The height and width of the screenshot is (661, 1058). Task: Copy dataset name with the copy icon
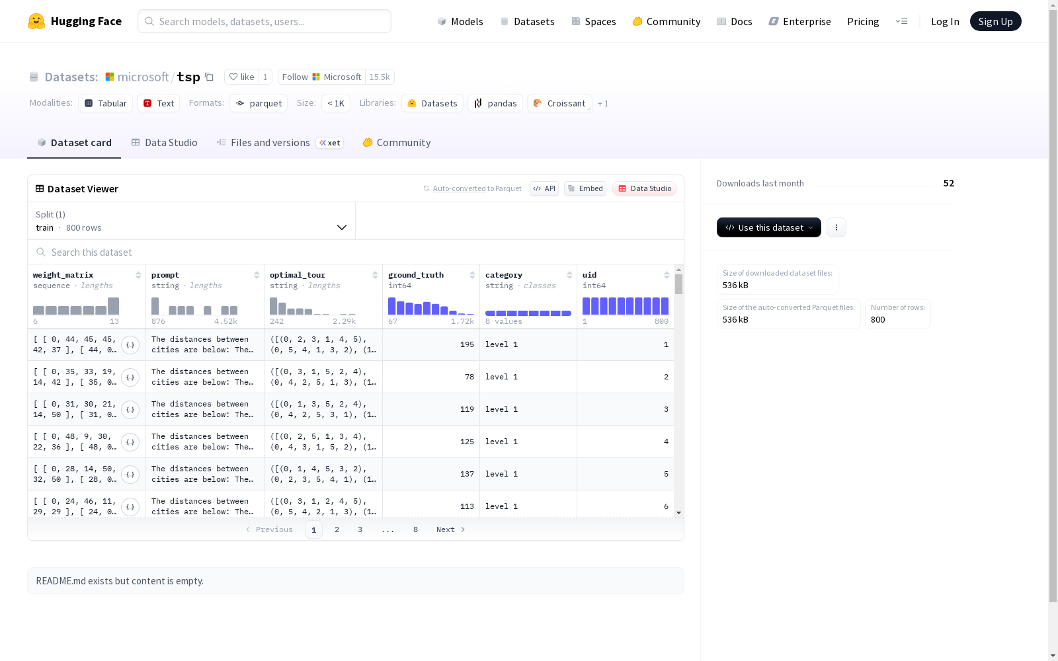(209, 77)
